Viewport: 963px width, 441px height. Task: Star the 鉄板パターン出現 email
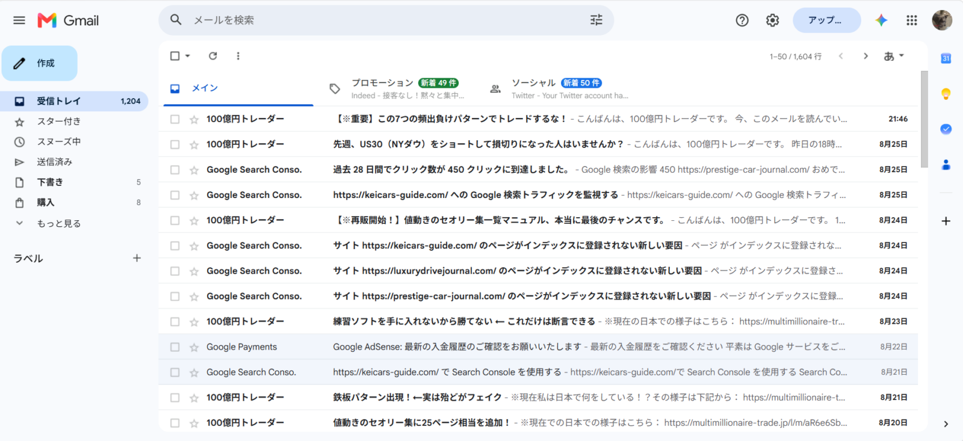pos(194,398)
